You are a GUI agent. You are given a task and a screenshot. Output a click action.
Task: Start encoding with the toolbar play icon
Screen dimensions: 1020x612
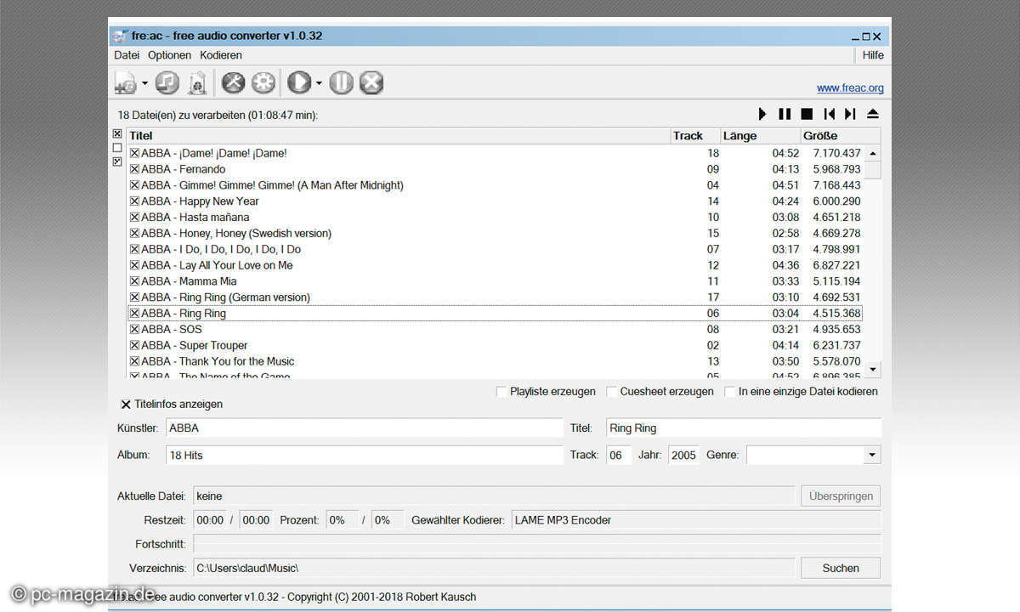299,82
